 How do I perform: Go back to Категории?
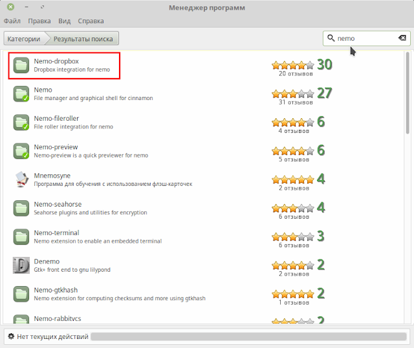click(x=24, y=39)
